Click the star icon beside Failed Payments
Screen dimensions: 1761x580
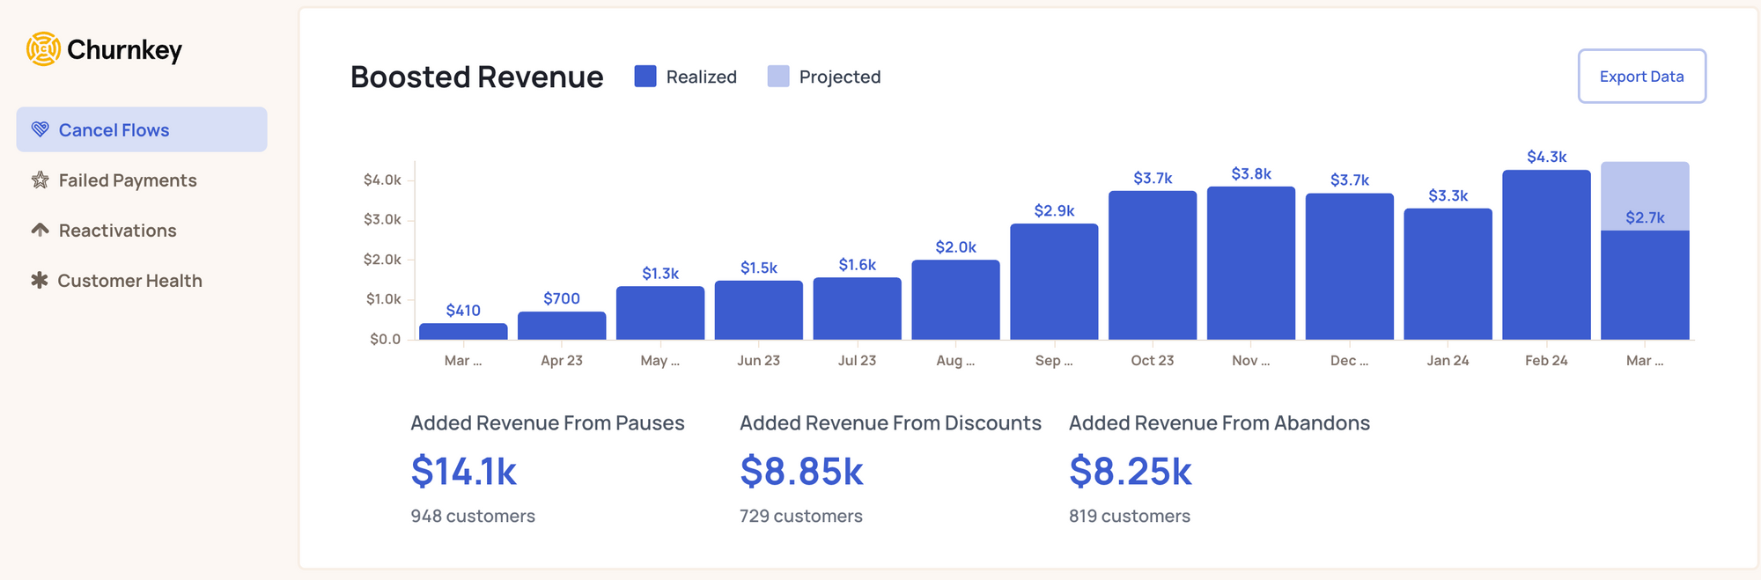point(40,180)
